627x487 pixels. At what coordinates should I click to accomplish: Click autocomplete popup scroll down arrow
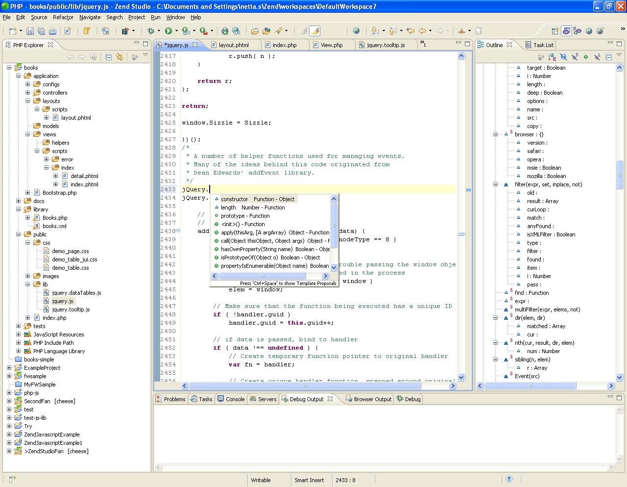click(x=334, y=267)
